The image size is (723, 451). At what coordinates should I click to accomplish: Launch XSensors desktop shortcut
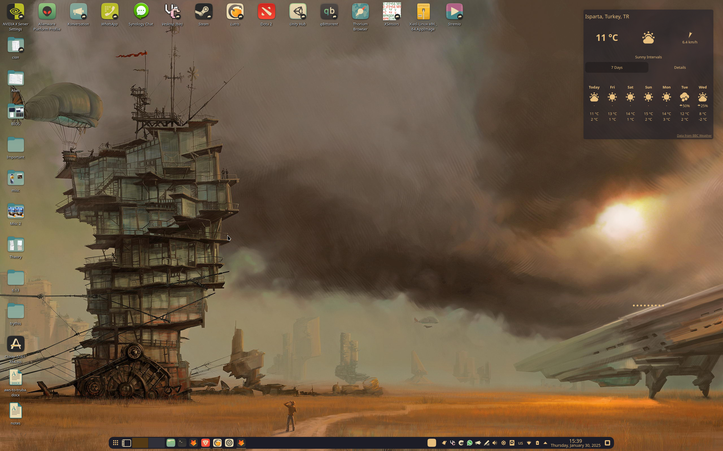click(x=392, y=15)
